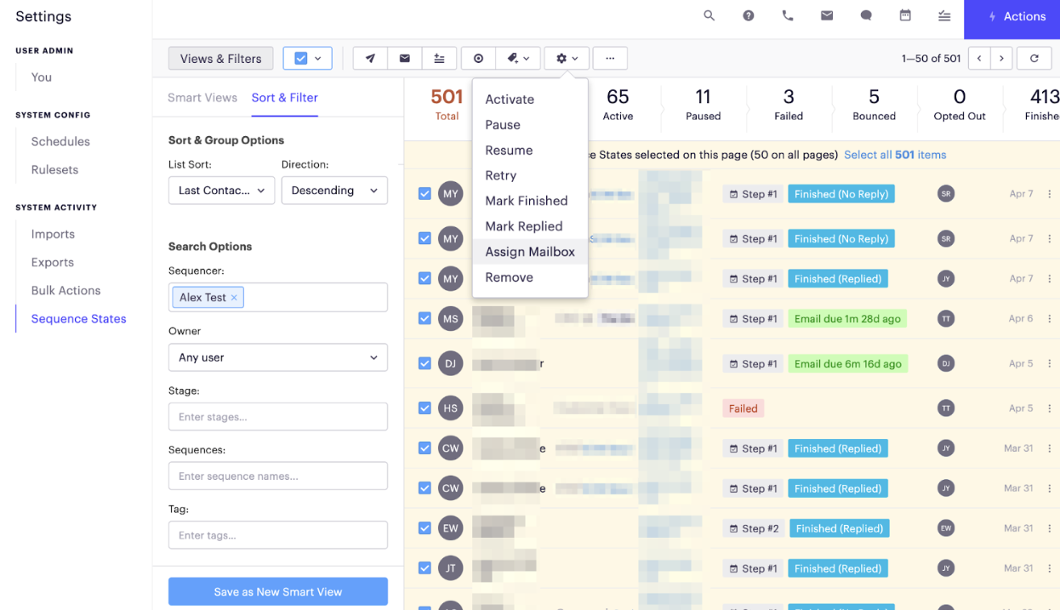Go to next page arrow
The image size is (1060, 610).
(x=1002, y=59)
